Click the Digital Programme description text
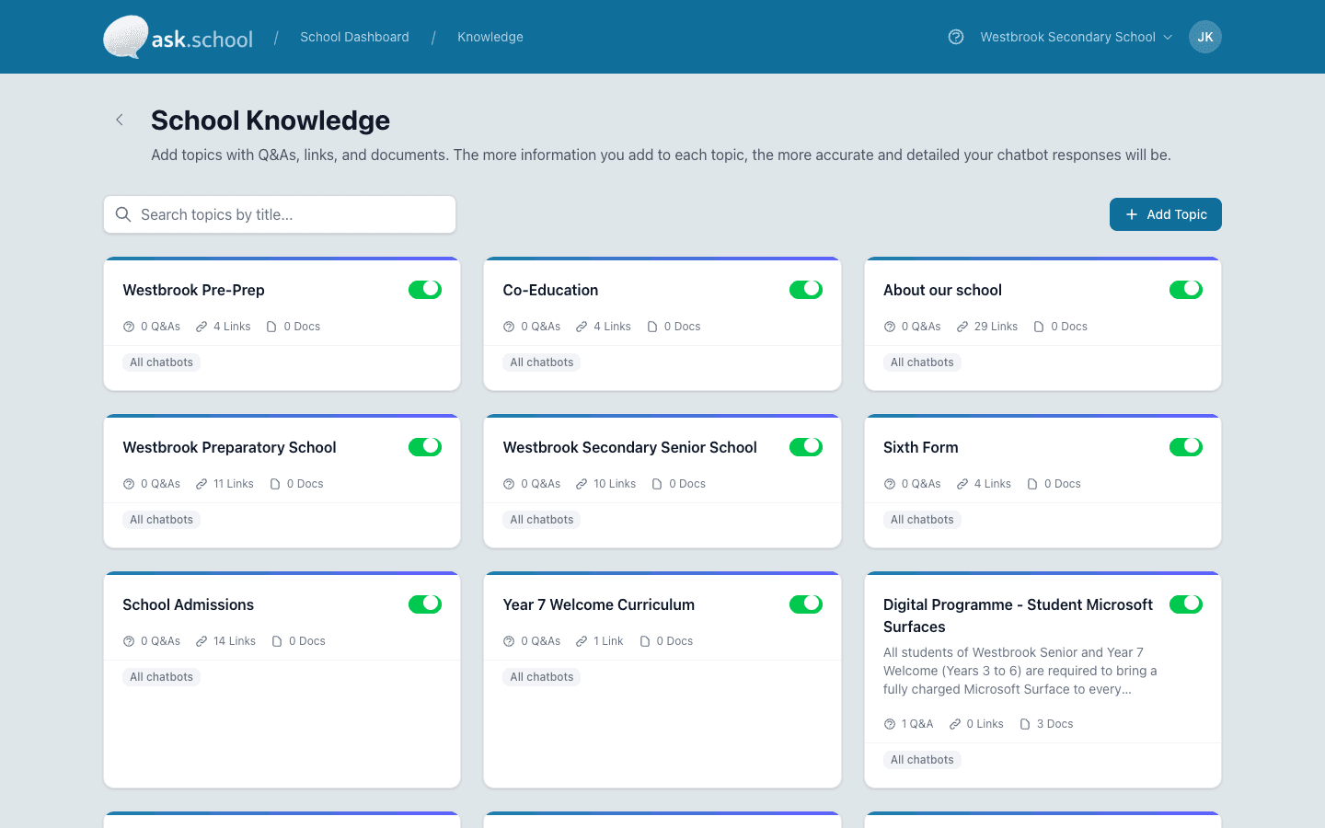Image resolution: width=1325 pixels, height=828 pixels. click(x=1020, y=671)
